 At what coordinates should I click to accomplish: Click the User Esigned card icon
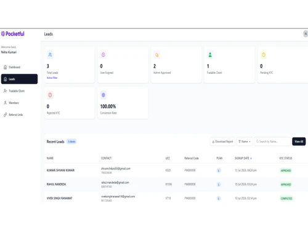click(x=103, y=55)
